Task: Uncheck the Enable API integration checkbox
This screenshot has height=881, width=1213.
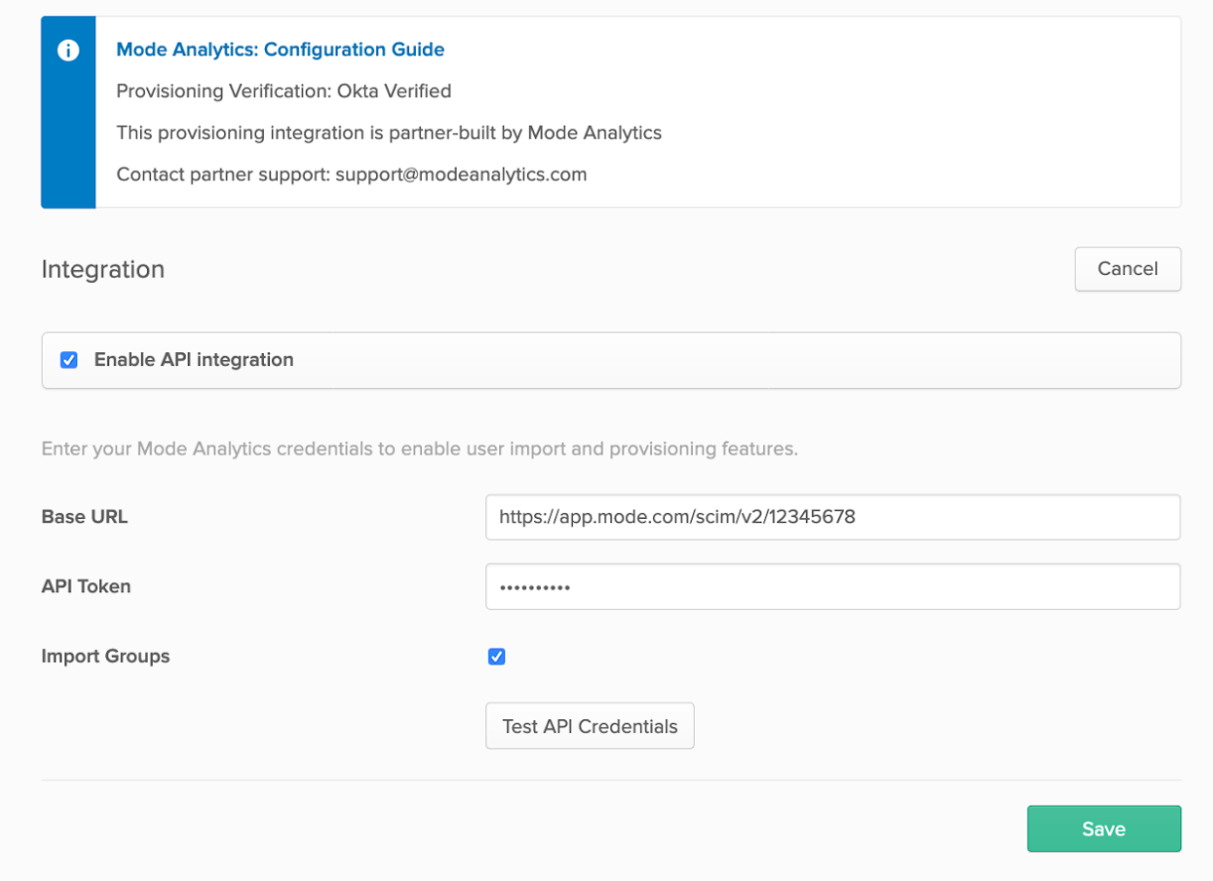Action: point(68,360)
